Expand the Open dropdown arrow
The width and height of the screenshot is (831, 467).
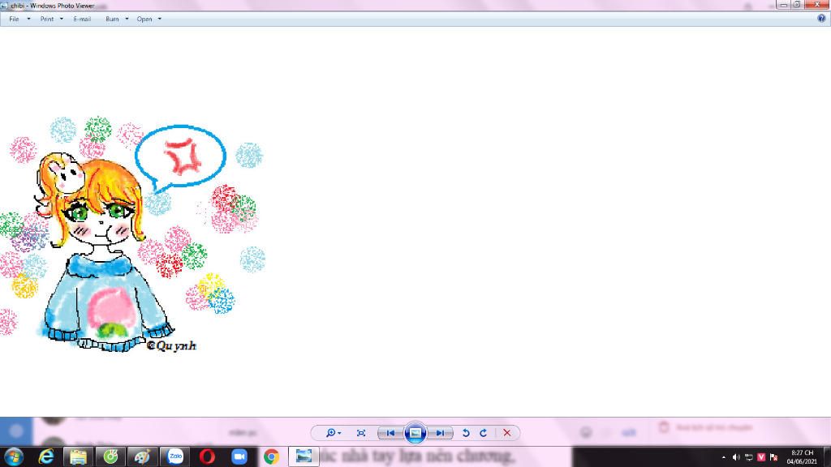click(160, 19)
